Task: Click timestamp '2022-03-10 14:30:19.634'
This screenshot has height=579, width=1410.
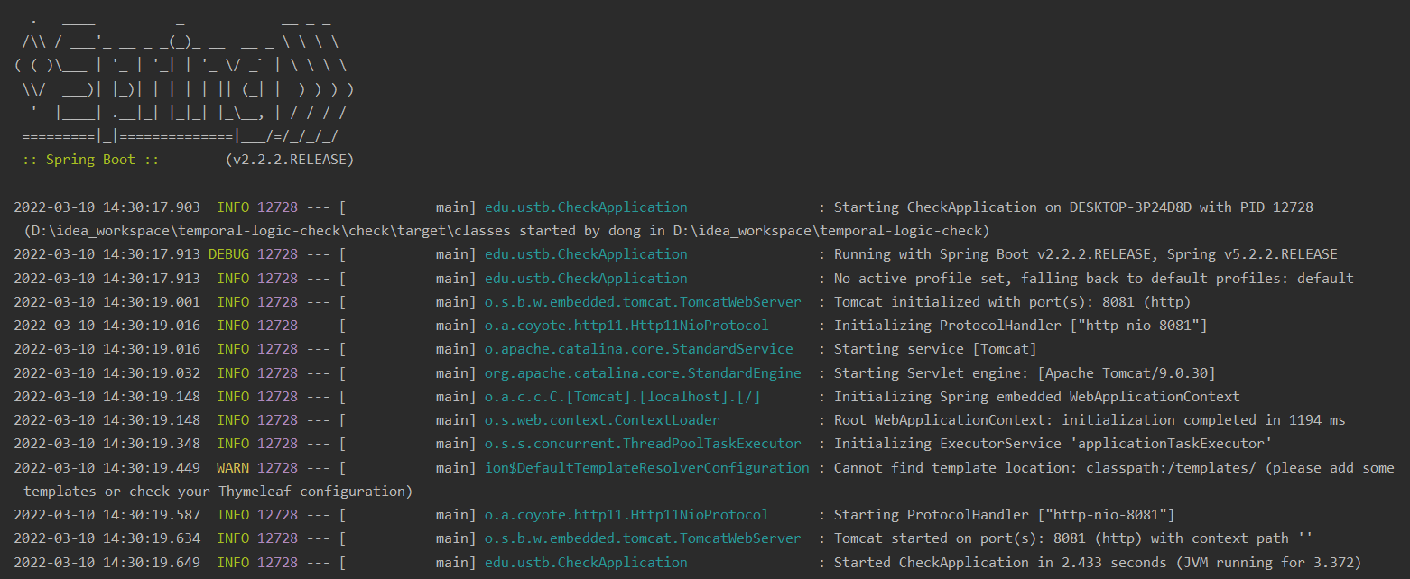Action: point(107,538)
